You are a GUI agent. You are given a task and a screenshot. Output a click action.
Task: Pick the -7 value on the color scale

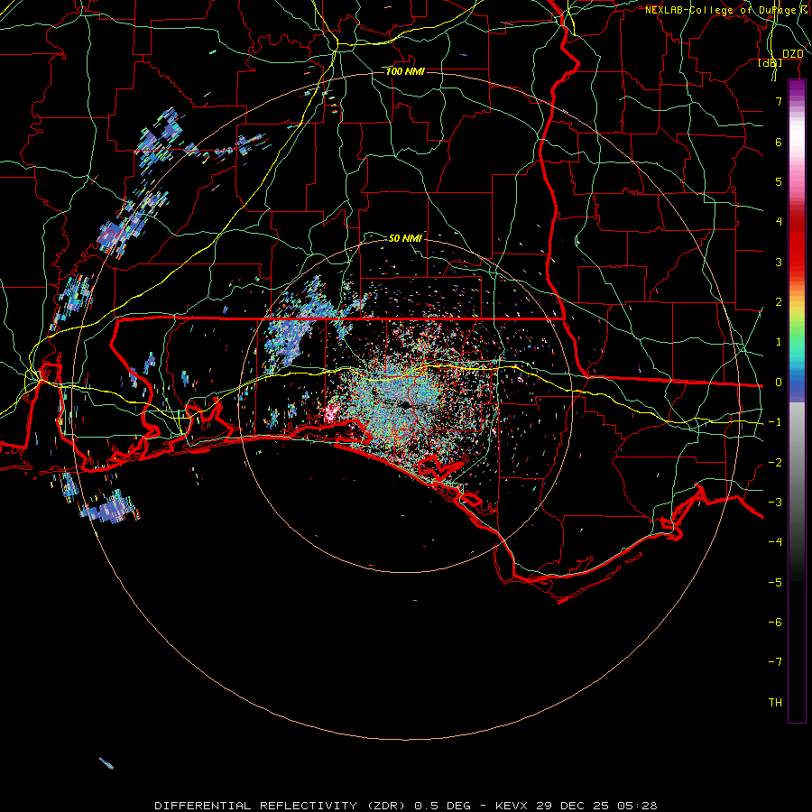point(775,662)
